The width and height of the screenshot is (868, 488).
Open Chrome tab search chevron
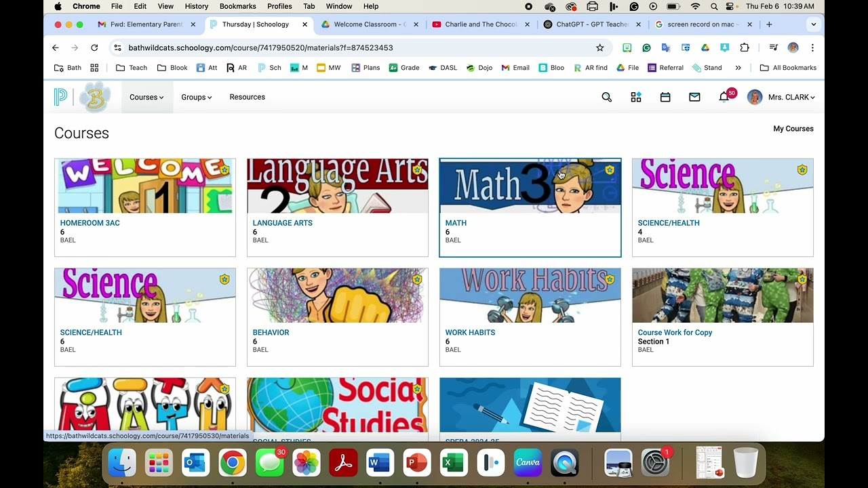[x=813, y=24]
